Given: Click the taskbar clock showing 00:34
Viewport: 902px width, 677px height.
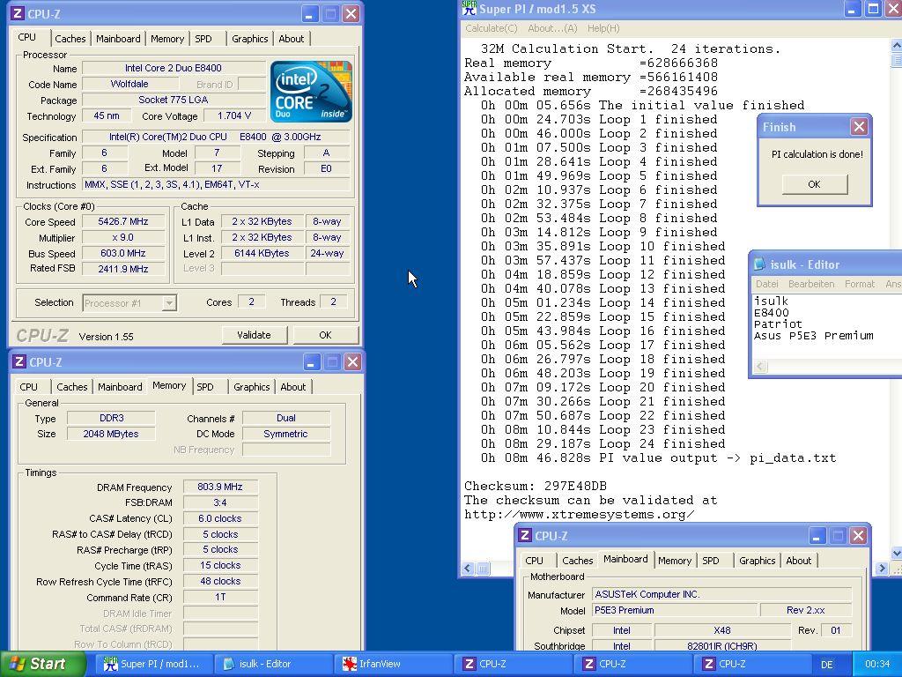Looking at the screenshot, I should pos(877,665).
